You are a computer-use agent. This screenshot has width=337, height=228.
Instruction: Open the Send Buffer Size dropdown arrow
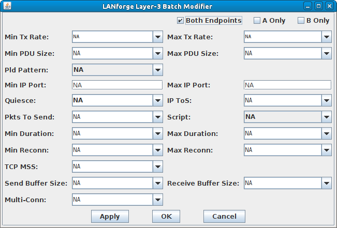click(158, 183)
